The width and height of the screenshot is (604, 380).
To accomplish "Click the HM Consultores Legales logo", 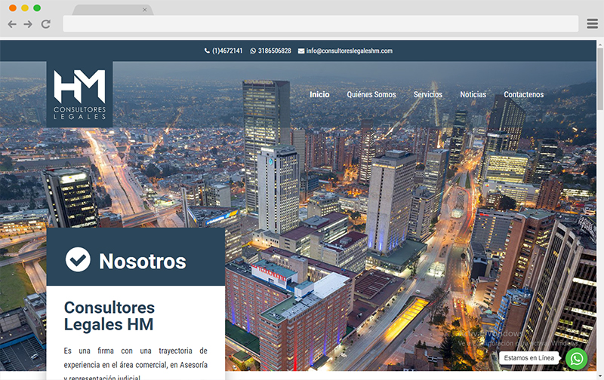I will [x=80, y=94].
